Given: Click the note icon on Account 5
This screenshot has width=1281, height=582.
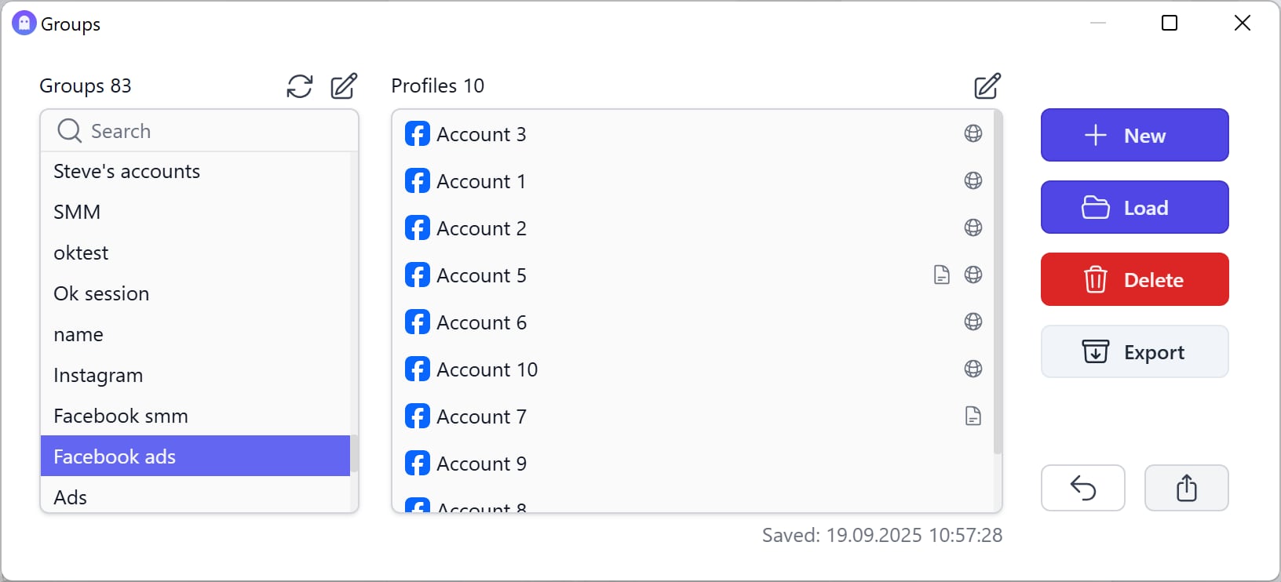Looking at the screenshot, I should (x=942, y=275).
